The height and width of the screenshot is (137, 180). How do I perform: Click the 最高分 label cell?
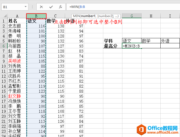[113, 46]
